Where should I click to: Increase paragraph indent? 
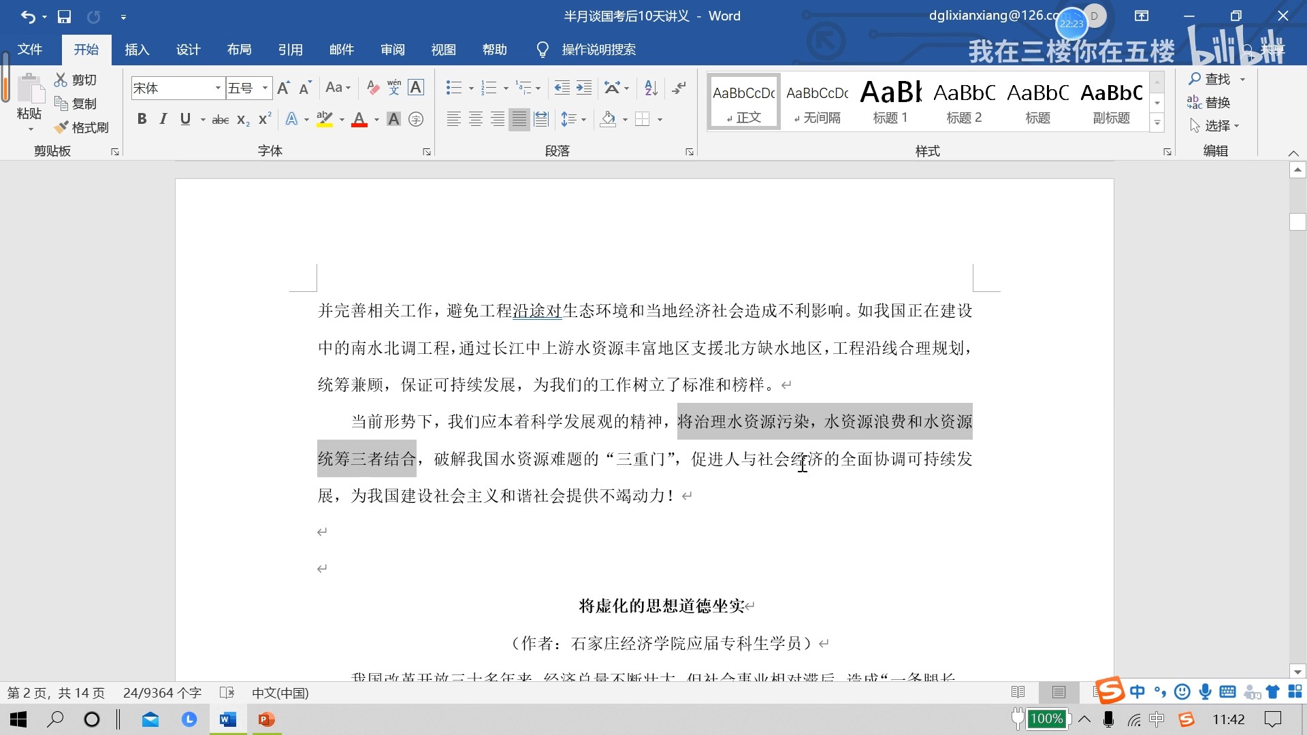pos(584,88)
